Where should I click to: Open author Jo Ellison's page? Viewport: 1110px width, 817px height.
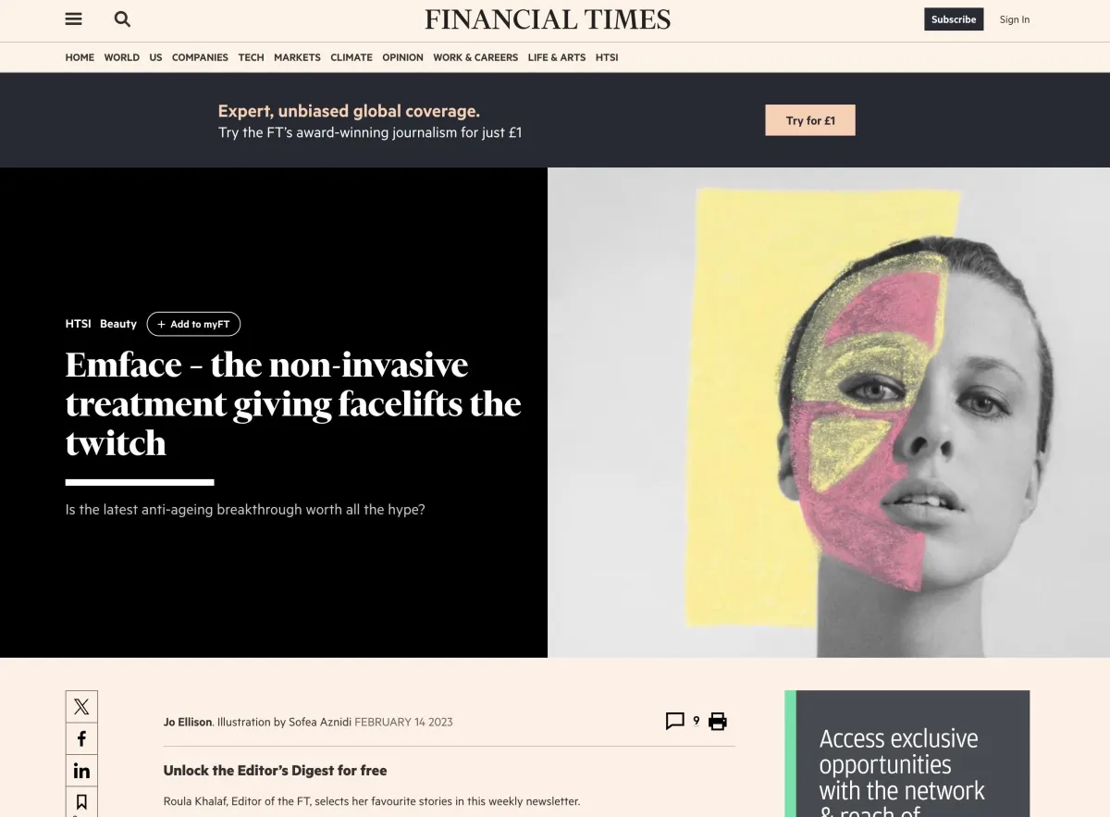pos(188,722)
